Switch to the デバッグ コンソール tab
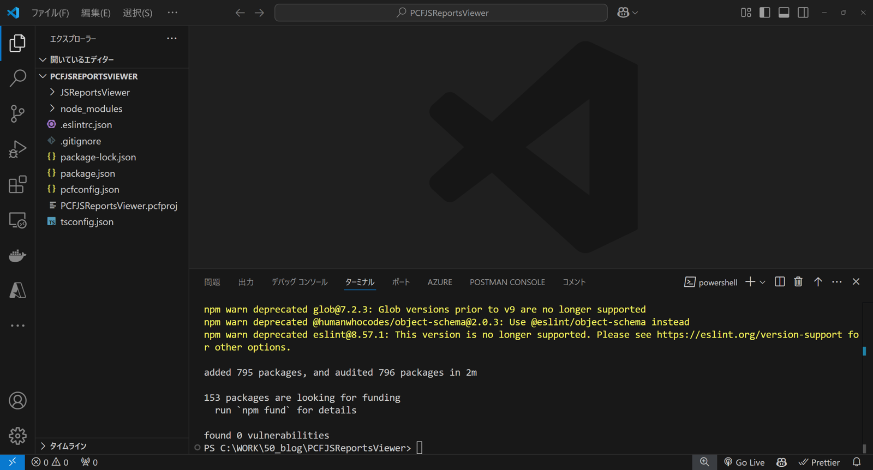This screenshot has height=470, width=873. (300, 282)
